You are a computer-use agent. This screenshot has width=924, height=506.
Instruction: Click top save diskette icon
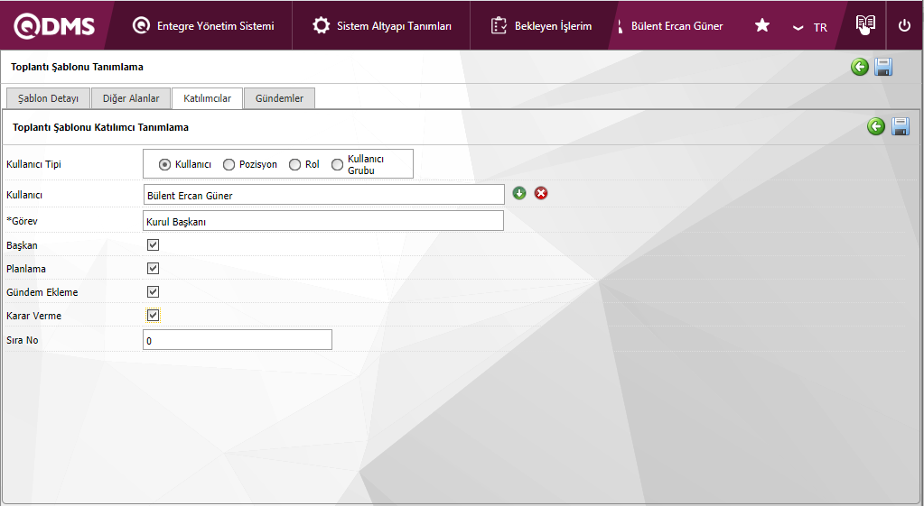883,68
